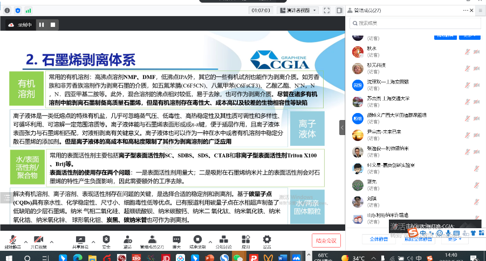Click the 全体静音 mute all button
486x261 pixels.
tap(379, 239)
